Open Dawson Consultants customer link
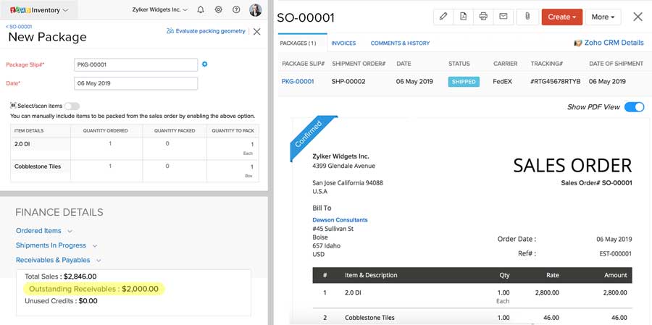The image size is (652, 325). tap(340, 220)
